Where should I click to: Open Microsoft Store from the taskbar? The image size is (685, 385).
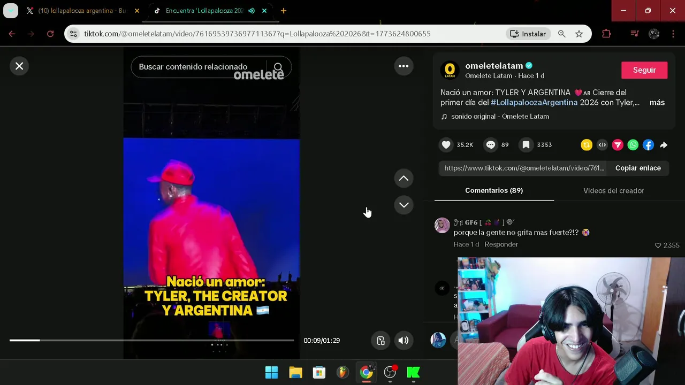[x=319, y=372]
